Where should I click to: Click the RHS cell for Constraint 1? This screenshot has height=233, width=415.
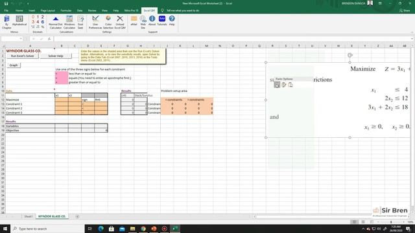[x=101, y=104]
